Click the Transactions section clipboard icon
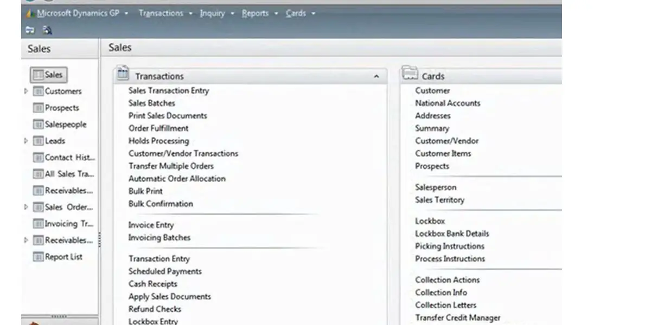 (x=123, y=74)
